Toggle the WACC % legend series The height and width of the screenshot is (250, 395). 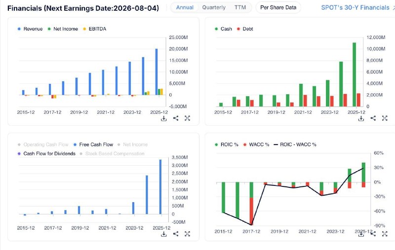point(256,144)
